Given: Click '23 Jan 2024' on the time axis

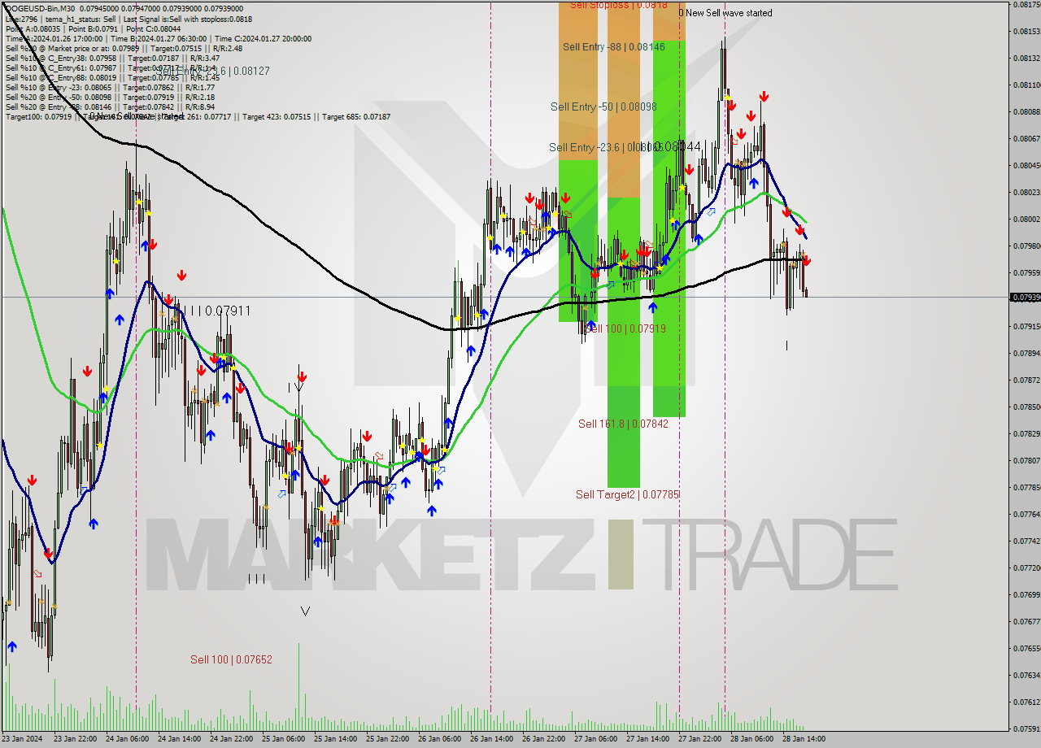Looking at the screenshot, I should (x=22, y=739).
